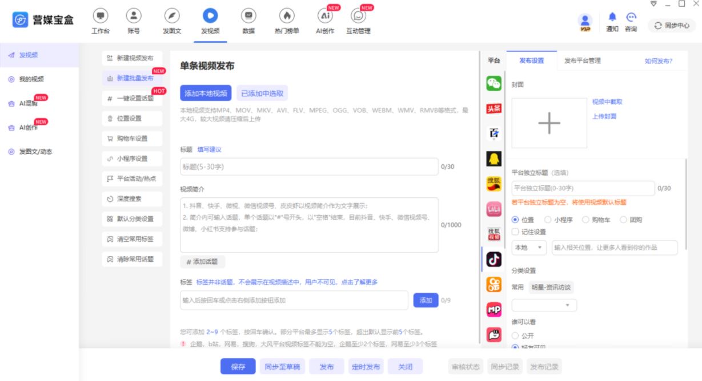Click the 数据 analytics icon
The height and width of the screenshot is (381, 702).
pyautogui.click(x=248, y=17)
